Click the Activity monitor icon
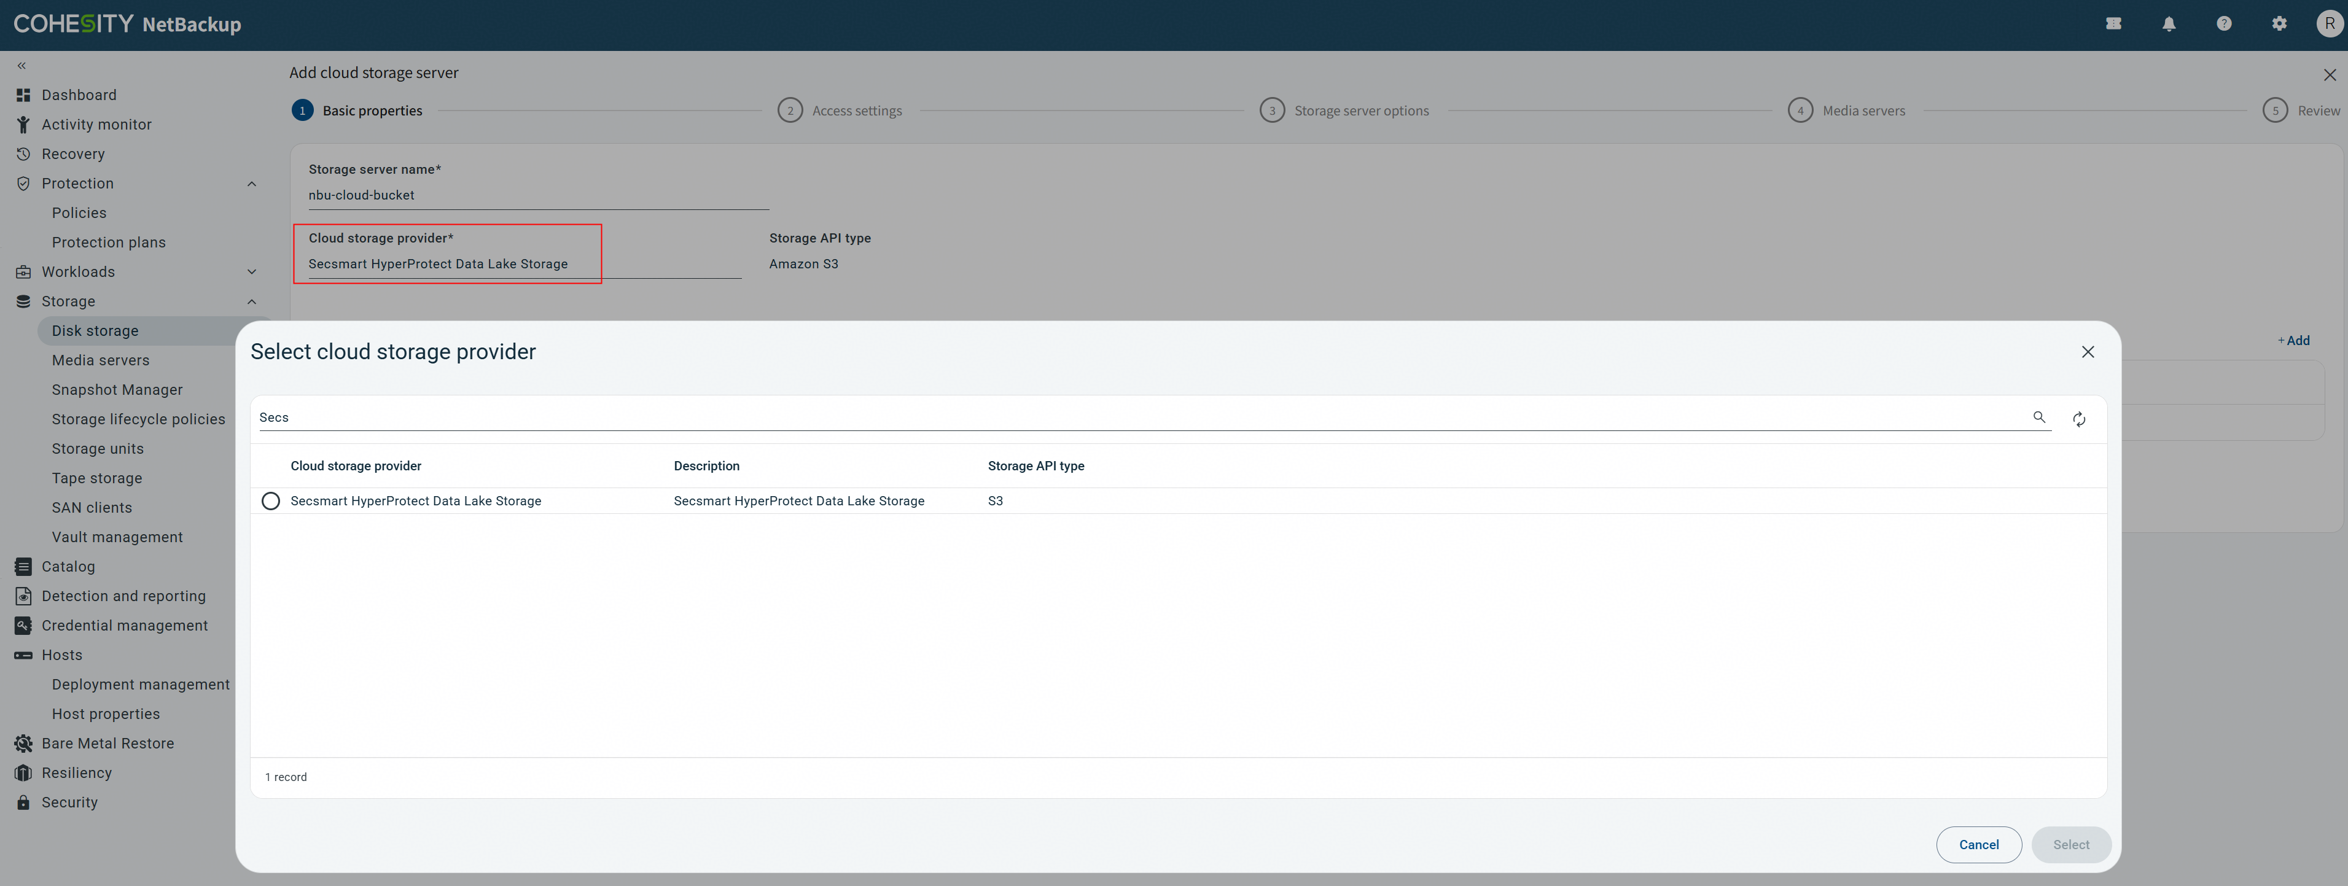The width and height of the screenshot is (2348, 886). (x=24, y=125)
